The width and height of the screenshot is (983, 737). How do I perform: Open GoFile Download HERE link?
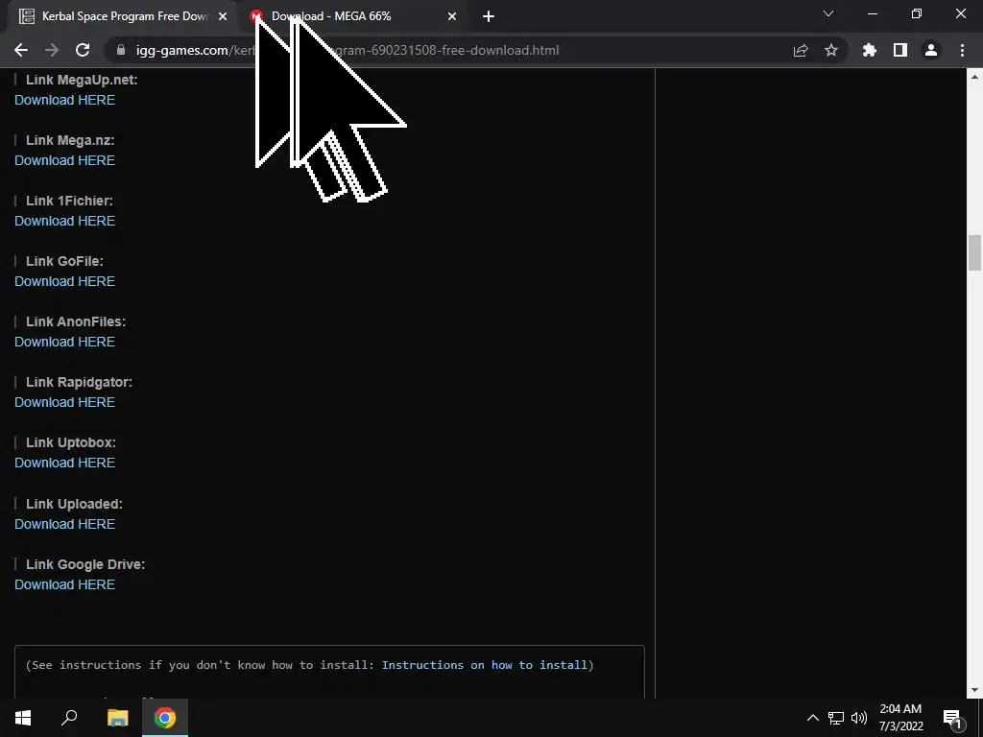[64, 281]
